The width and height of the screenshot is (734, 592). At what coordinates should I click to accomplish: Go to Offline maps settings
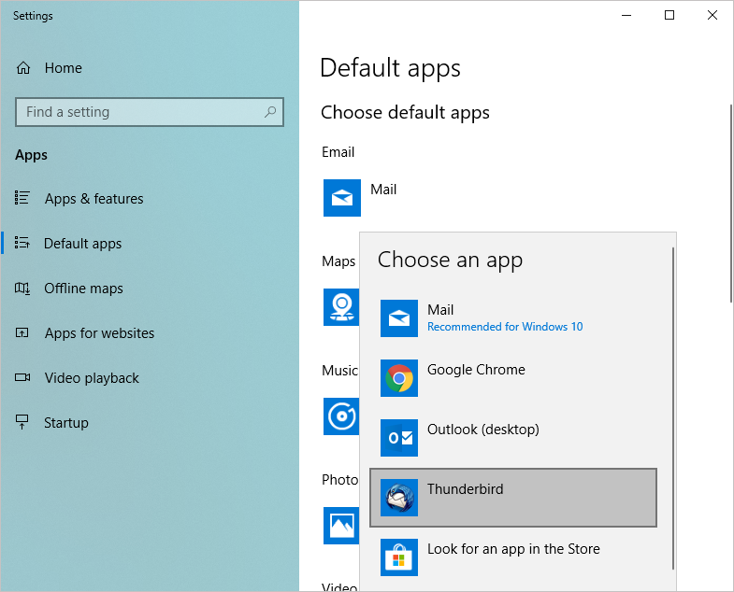(x=83, y=289)
